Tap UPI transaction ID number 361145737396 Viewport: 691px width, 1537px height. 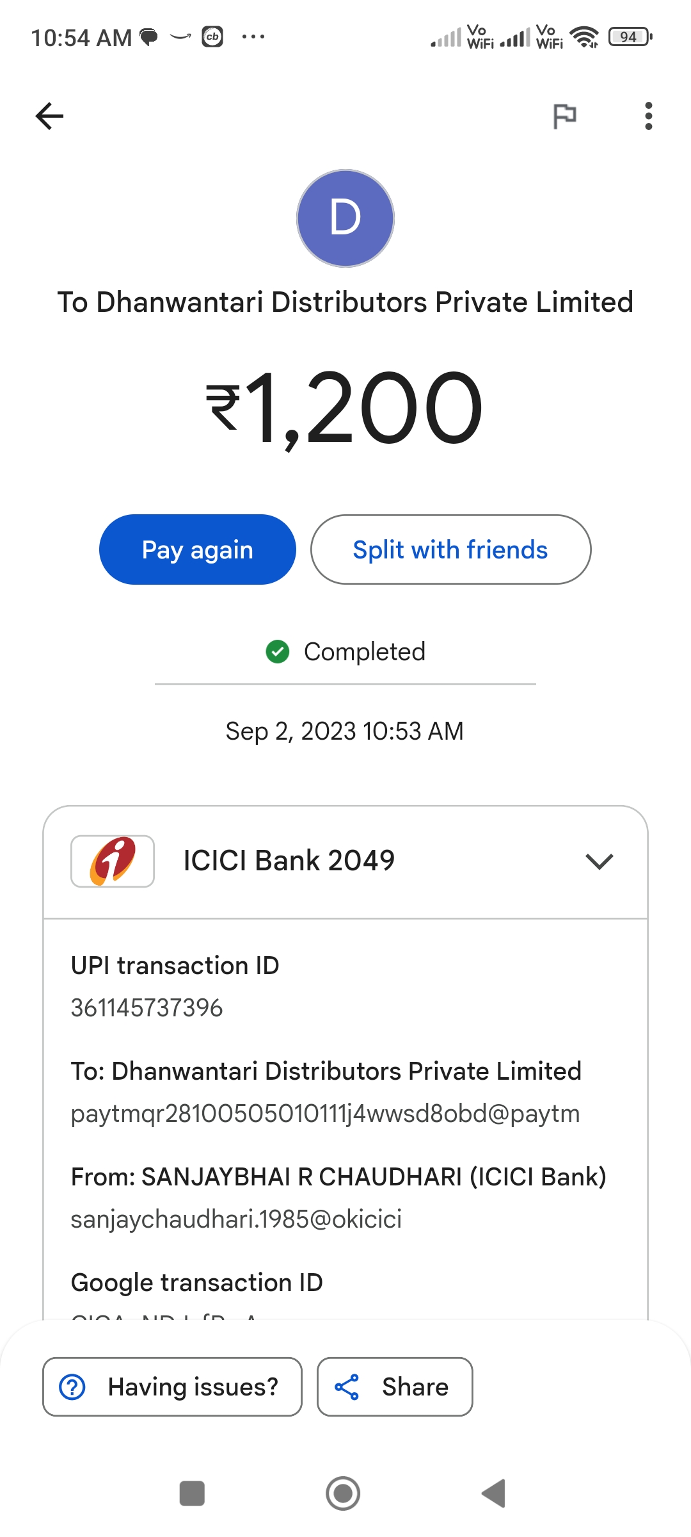[147, 1008]
